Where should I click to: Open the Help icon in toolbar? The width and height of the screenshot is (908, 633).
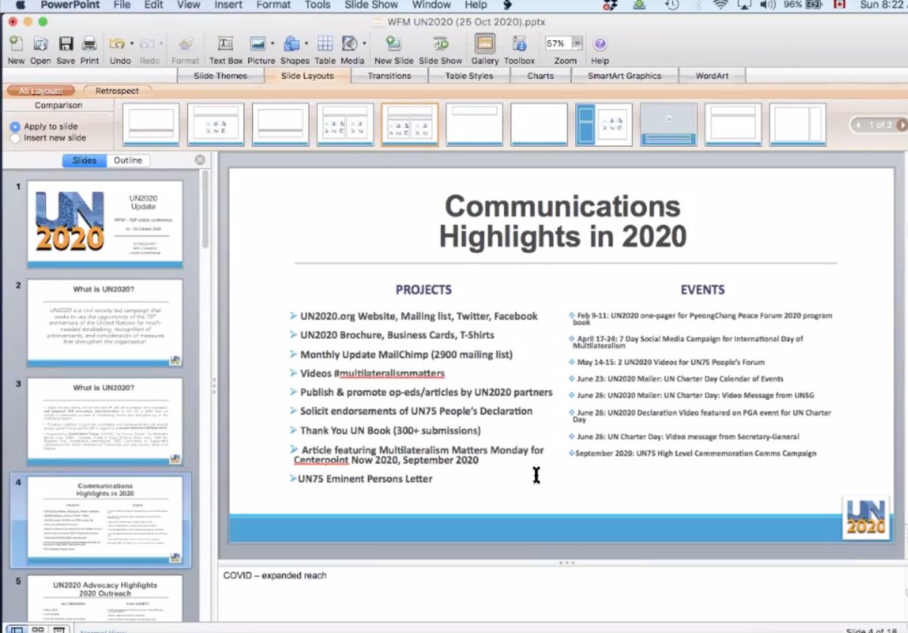click(x=599, y=45)
